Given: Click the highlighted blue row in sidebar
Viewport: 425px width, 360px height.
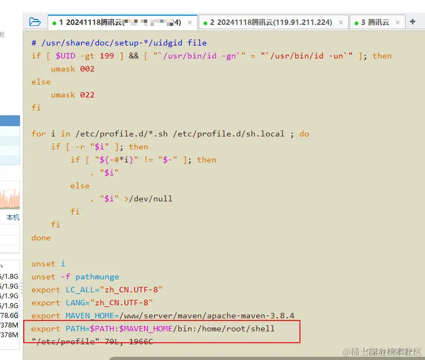Looking at the screenshot, I should click(x=10, y=121).
